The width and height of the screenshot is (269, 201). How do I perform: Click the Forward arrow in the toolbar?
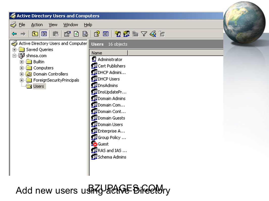tap(23, 34)
